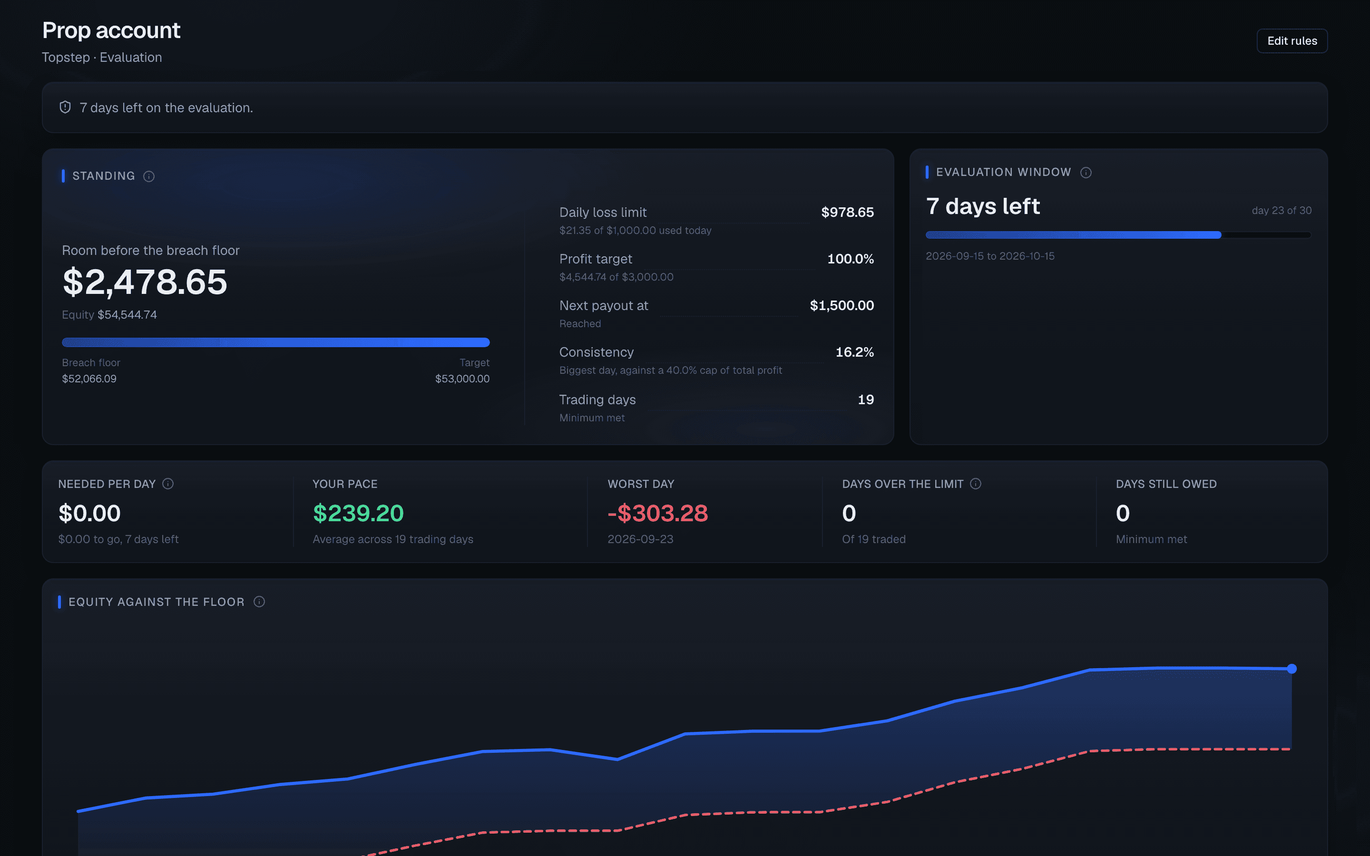This screenshot has height=856, width=1370.
Task: Click '$4,544.74 of $3,000.00' text
Action: tap(616, 277)
